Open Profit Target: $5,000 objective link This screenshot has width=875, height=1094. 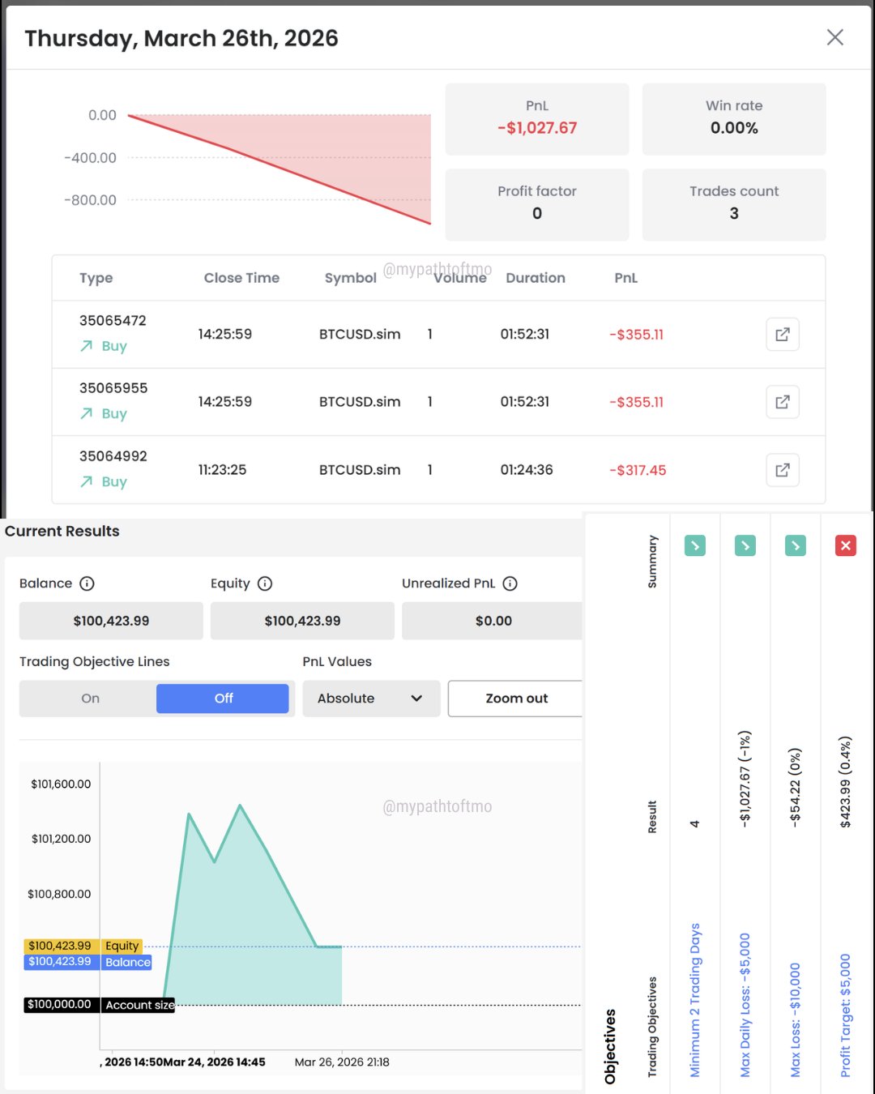846,1015
